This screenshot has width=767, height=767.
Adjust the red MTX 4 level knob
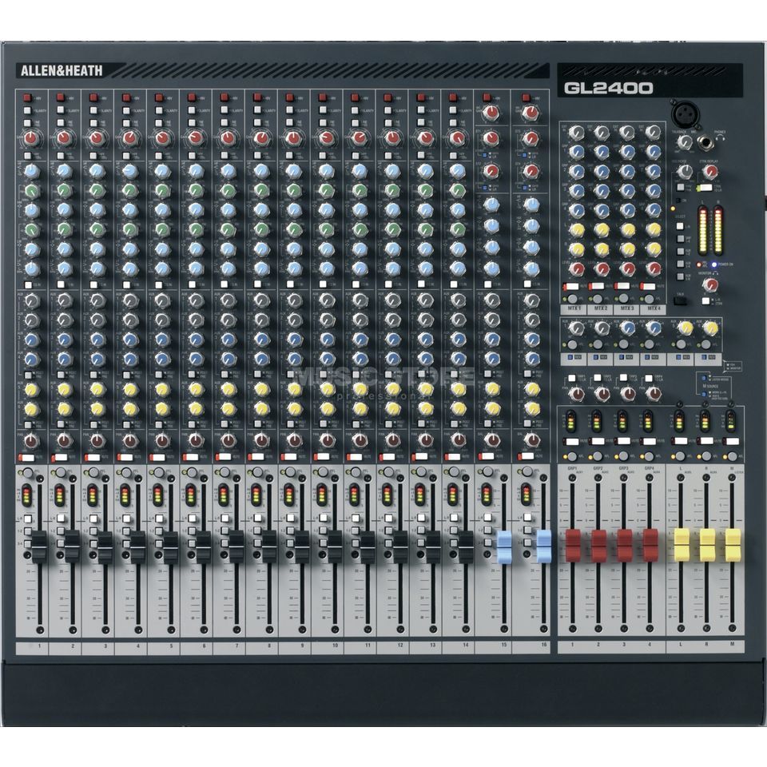point(653,268)
